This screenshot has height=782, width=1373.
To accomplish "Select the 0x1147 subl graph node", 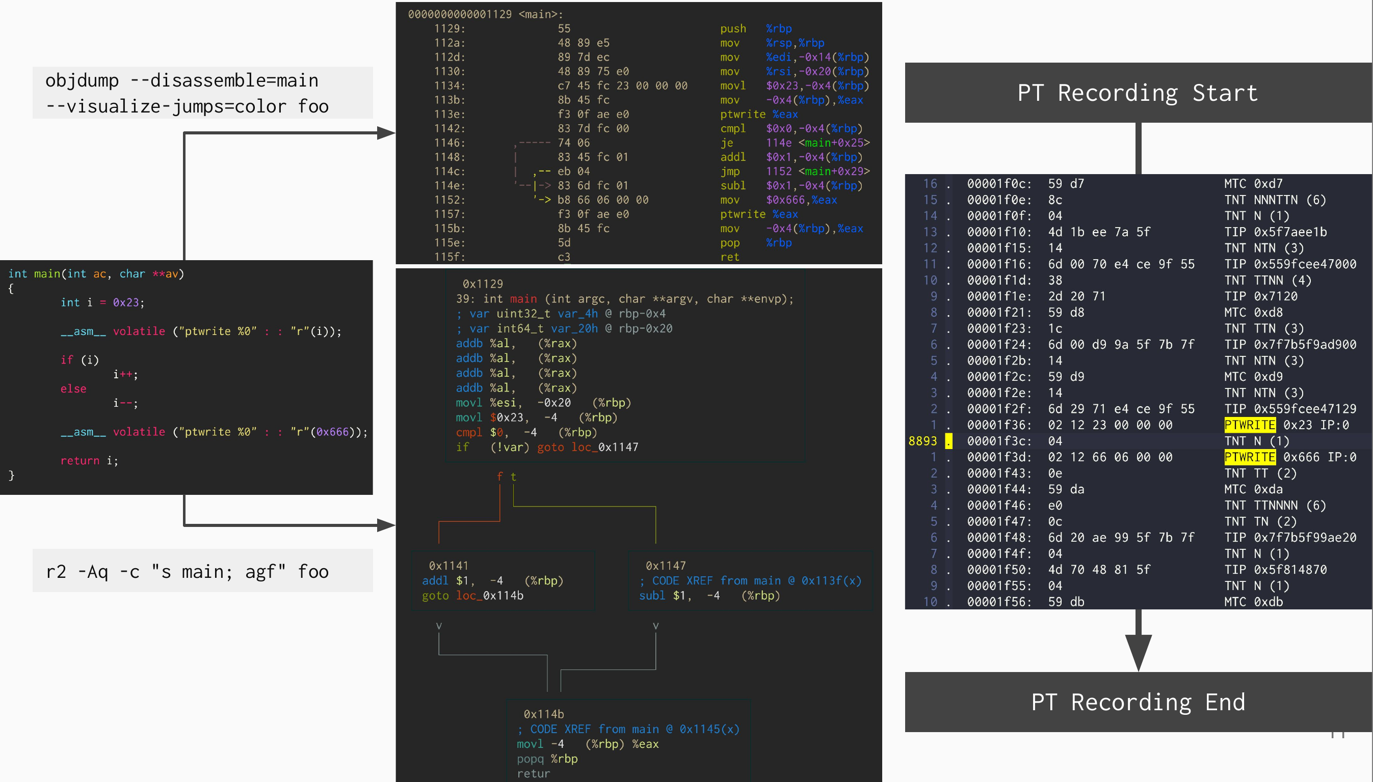I will coord(750,580).
